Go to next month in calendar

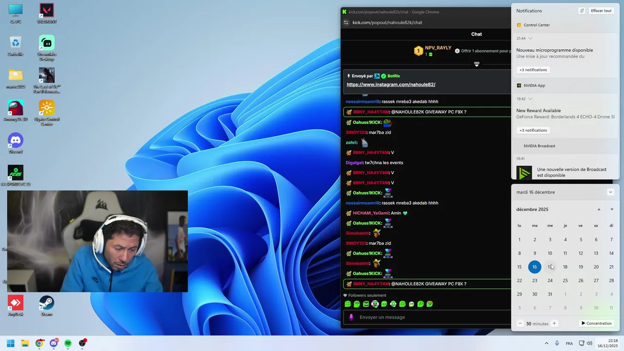coord(612,210)
